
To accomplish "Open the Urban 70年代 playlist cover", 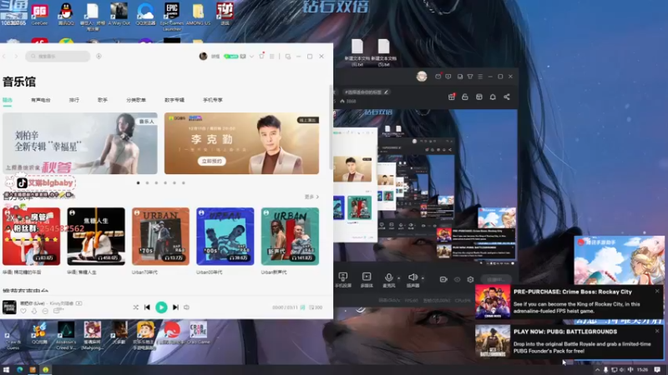I will [x=160, y=237].
